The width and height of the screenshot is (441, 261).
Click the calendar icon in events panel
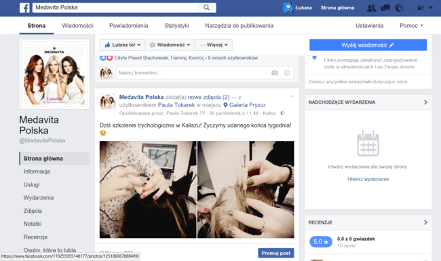pyautogui.click(x=368, y=143)
